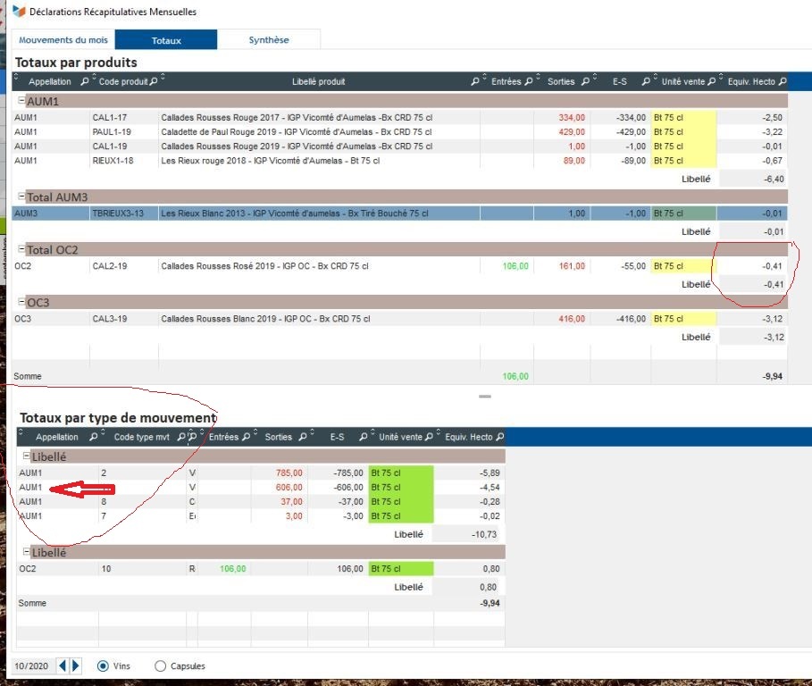Click search magnifier for Code produit column
This screenshot has width=812, height=686.
[x=154, y=82]
